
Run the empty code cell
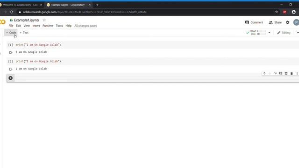click(x=10, y=78)
